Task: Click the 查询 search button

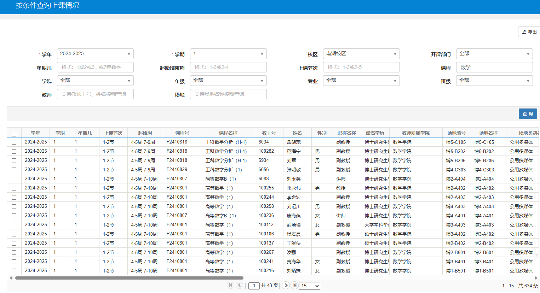Action: pos(528,114)
